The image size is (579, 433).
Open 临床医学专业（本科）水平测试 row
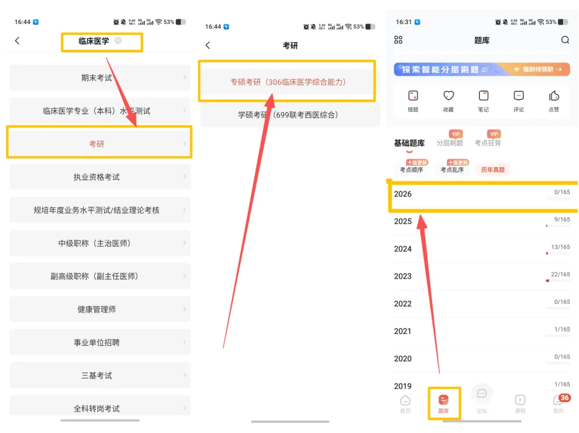point(100,111)
